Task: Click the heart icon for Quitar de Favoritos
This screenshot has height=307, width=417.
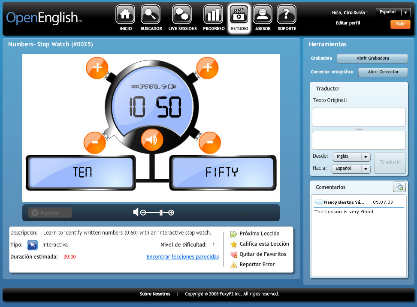Action: (234, 255)
